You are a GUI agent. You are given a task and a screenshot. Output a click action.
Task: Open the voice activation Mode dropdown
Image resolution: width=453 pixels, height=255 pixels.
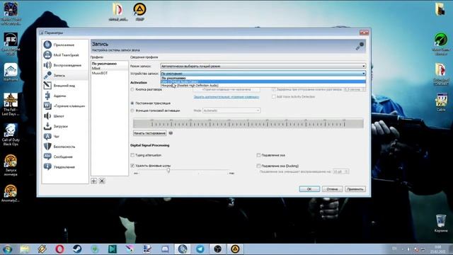coord(231,110)
